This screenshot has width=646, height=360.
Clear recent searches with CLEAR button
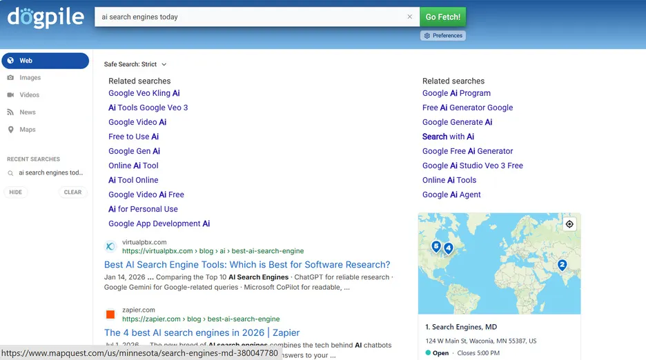pyautogui.click(x=72, y=192)
